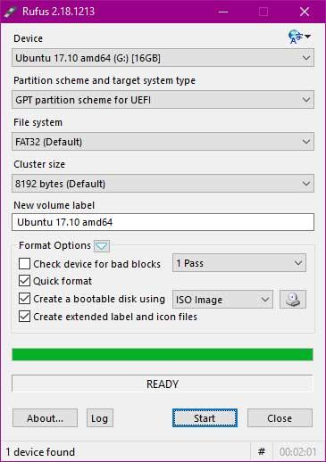Open the Device dropdown list
The width and height of the screenshot is (326, 462).
[163, 58]
